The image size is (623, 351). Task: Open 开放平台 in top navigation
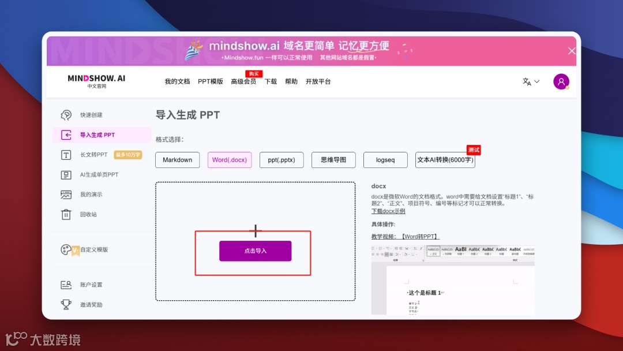coord(318,81)
